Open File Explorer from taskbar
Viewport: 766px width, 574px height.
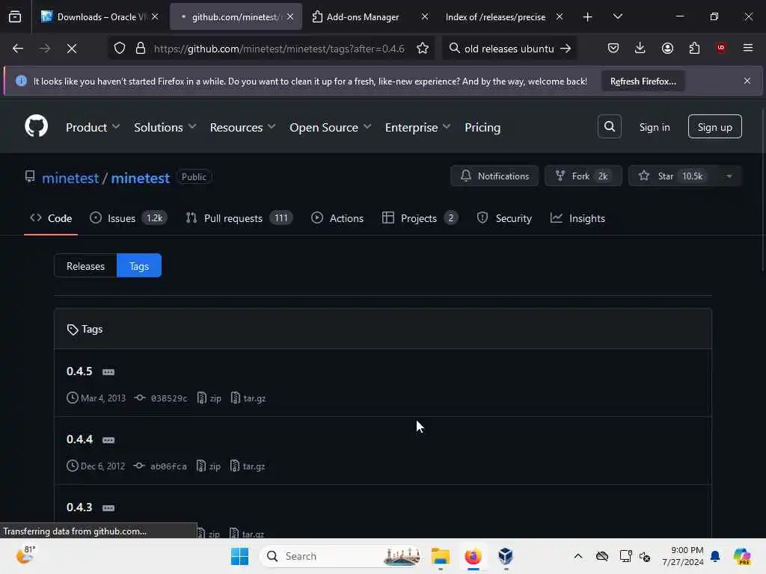[x=440, y=556]
